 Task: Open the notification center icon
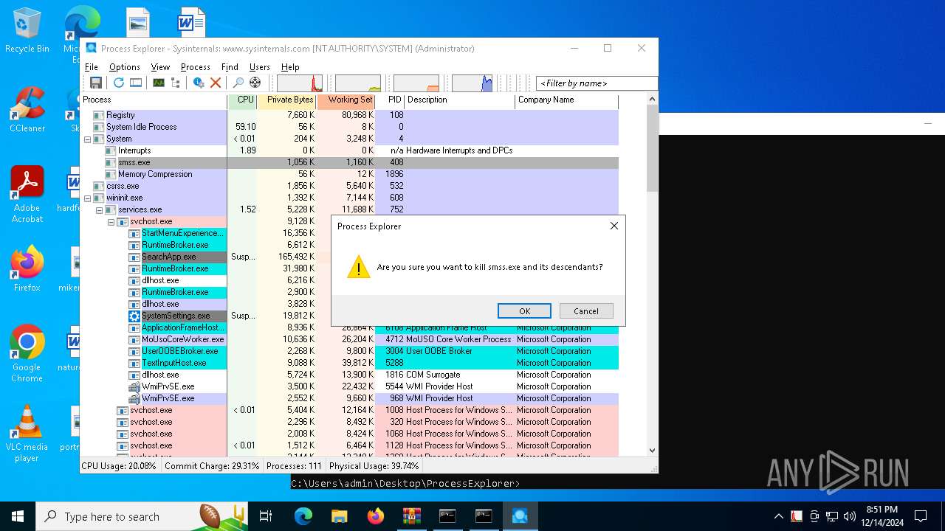(x=921, y=516)
